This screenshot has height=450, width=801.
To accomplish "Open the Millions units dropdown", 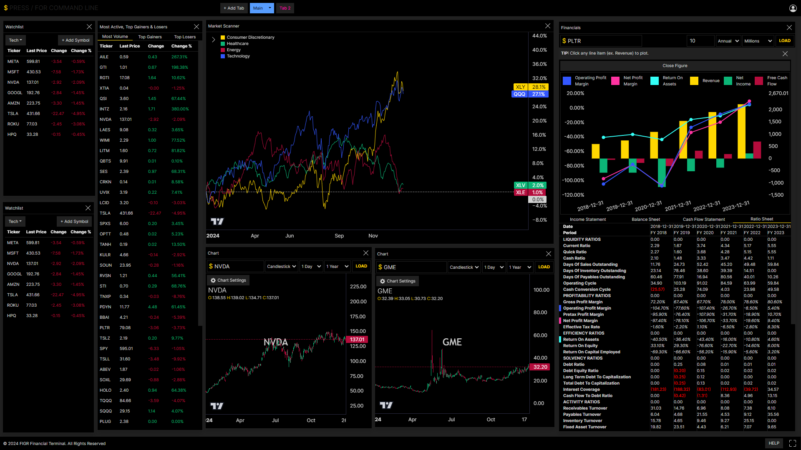I will pos(758,41).
